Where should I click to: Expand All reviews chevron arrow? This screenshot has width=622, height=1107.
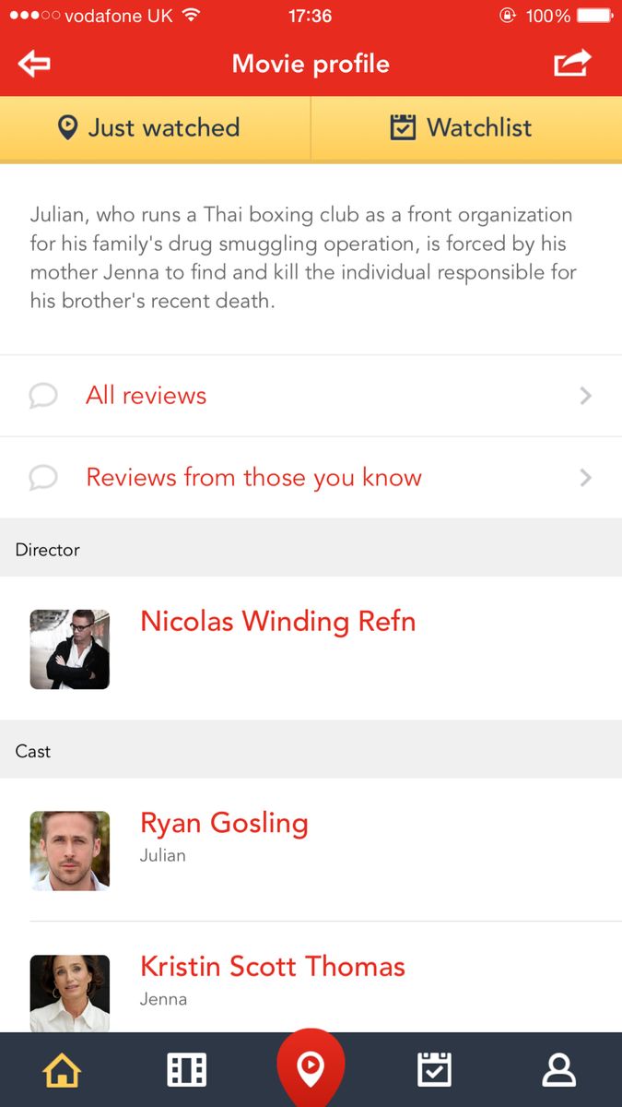click(x=585, y=396)
